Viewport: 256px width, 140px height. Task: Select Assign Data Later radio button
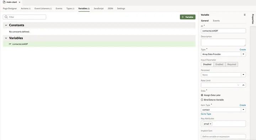coord(202,95)
